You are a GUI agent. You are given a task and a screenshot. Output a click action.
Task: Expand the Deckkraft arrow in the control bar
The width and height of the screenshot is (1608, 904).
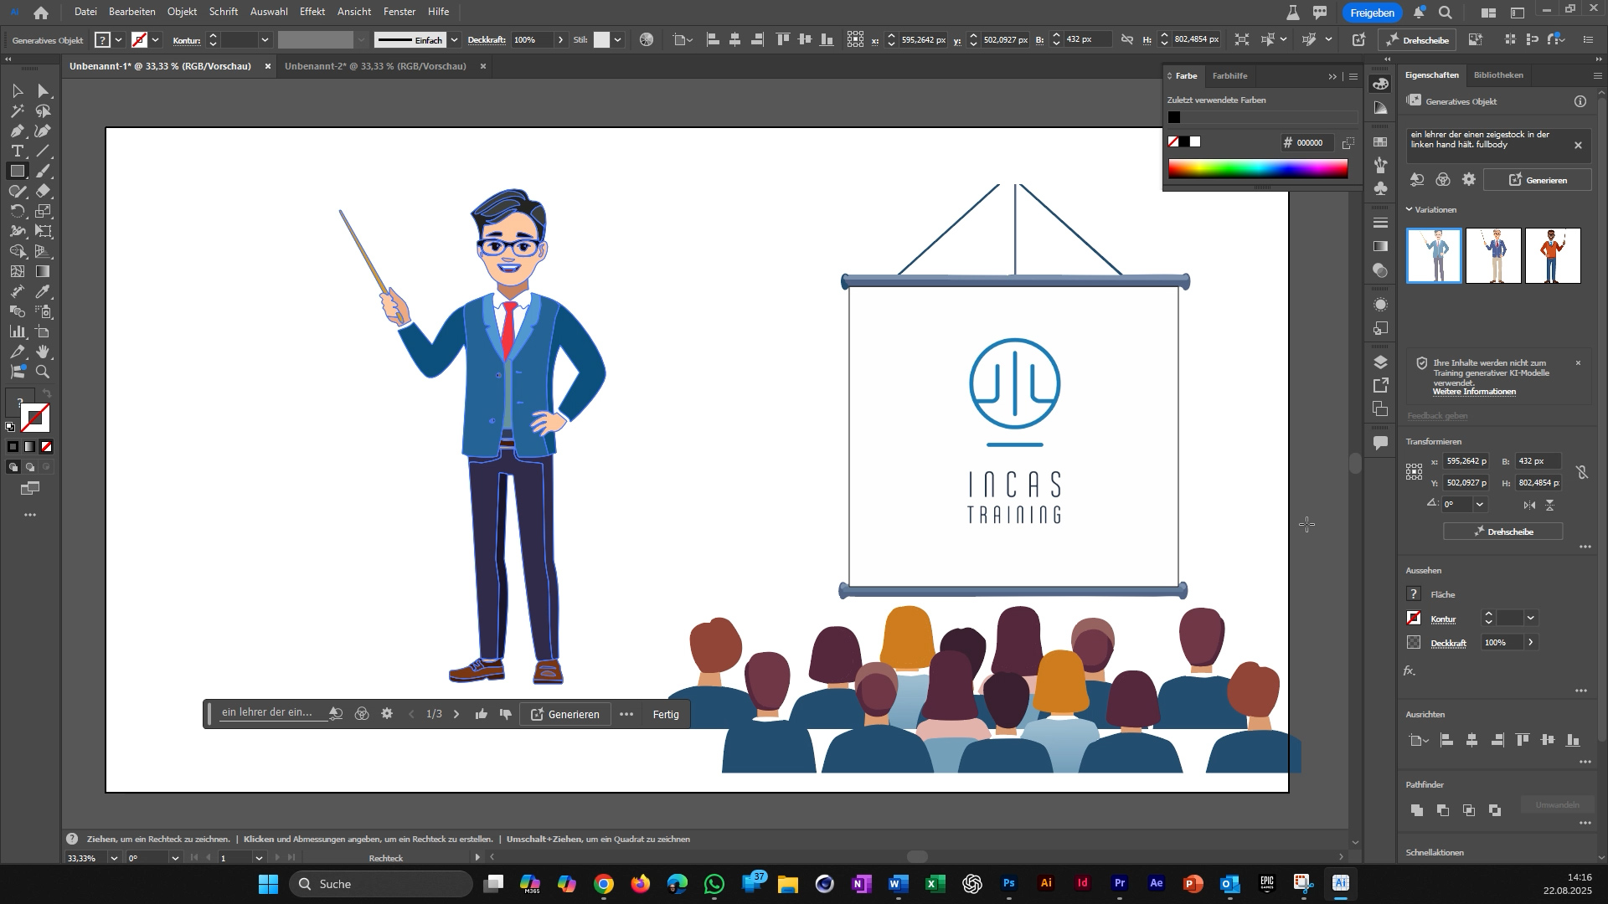coord(561,39)
